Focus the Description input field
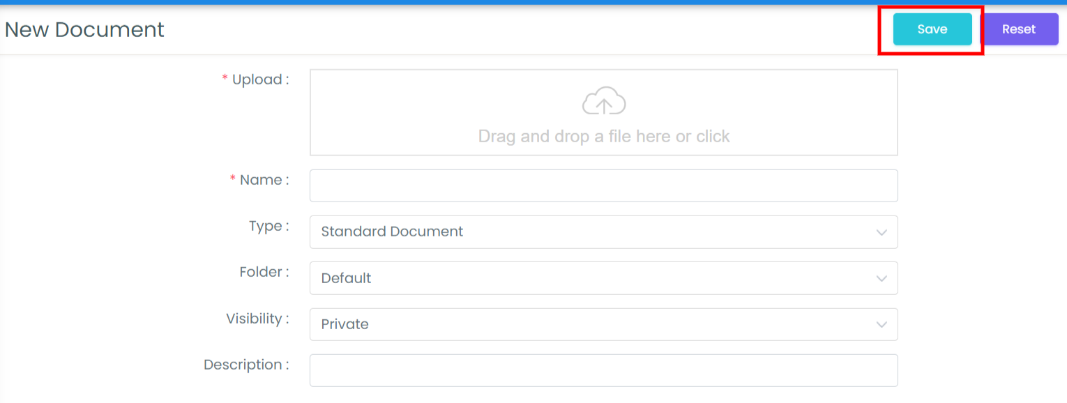This screenshot has height=403, width=1067. (604, 370)
